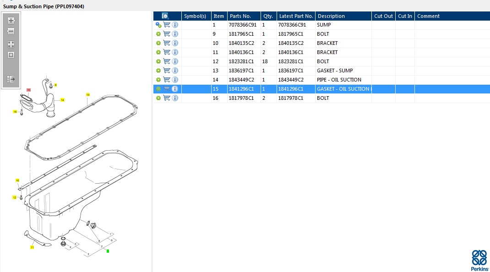This screenshot has width=490, height=272.
Task: Click the Description column header
Action: click(x=331, y=16)
